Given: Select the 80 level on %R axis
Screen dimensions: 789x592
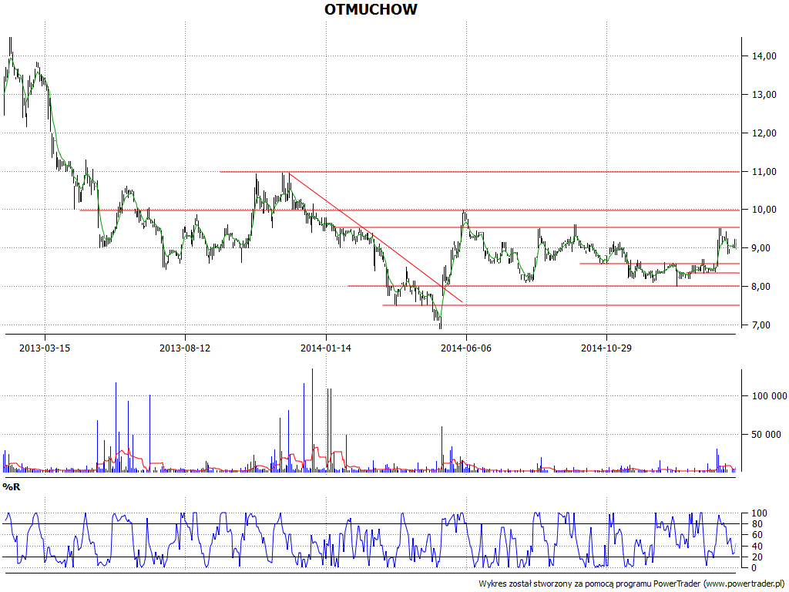Looking at the screenshot, I should [x=759, y=524].
